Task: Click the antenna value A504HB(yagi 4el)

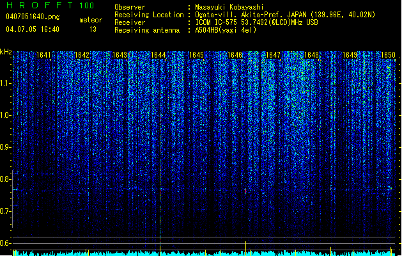Action: tap(226, 30)
